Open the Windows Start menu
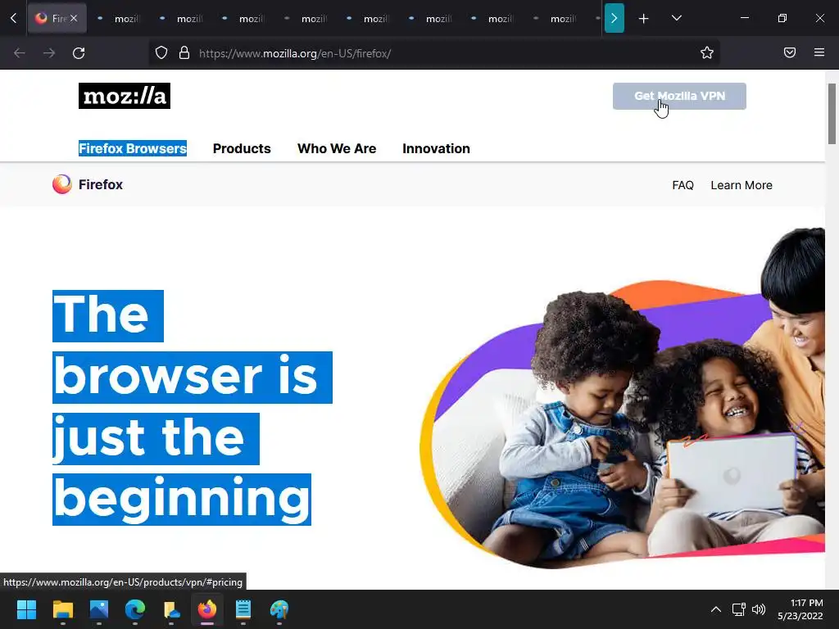This screenshot has height=629, width=839. coord(26,609)
